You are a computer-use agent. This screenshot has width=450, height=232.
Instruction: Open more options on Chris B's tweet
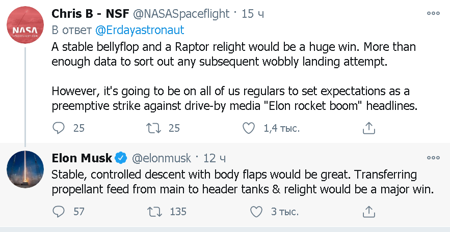point(433,14)
